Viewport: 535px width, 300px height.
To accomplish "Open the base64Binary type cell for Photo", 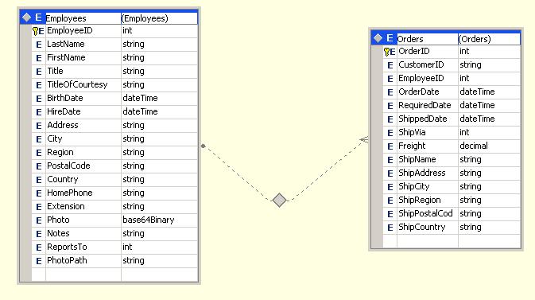I will point(159,220).
